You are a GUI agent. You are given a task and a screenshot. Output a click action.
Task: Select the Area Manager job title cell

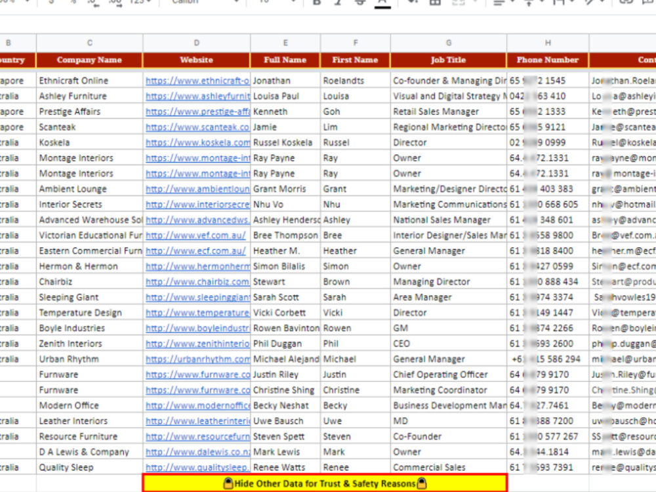pos(449,297)
